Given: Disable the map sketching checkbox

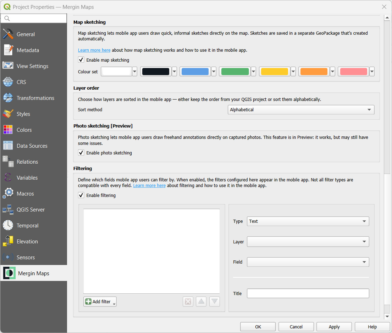Looking at the screenshot, I should coord(81,60).
